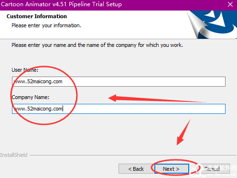This screenshot has height=178, width=237.
Task: Close the Cartoon Animator setup window
Action: coord(230,4)
